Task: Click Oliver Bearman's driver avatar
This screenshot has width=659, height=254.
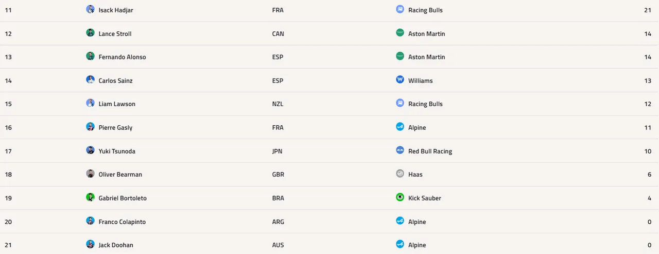Action: 91,173
